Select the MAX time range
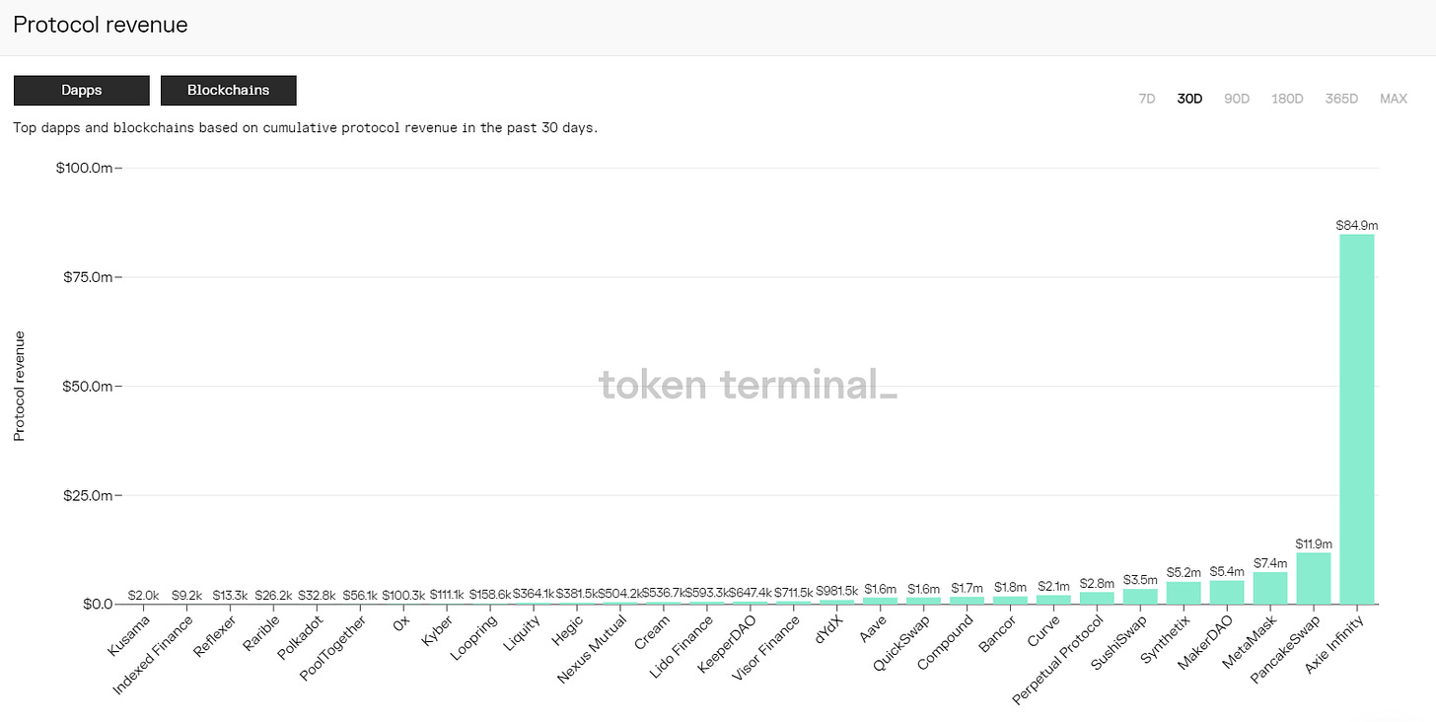The width and height of the screenshot is (1436, 722). [1394, 99]
